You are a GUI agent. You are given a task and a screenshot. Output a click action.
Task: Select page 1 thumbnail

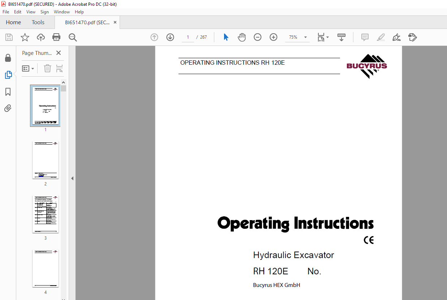coord(46,106)
